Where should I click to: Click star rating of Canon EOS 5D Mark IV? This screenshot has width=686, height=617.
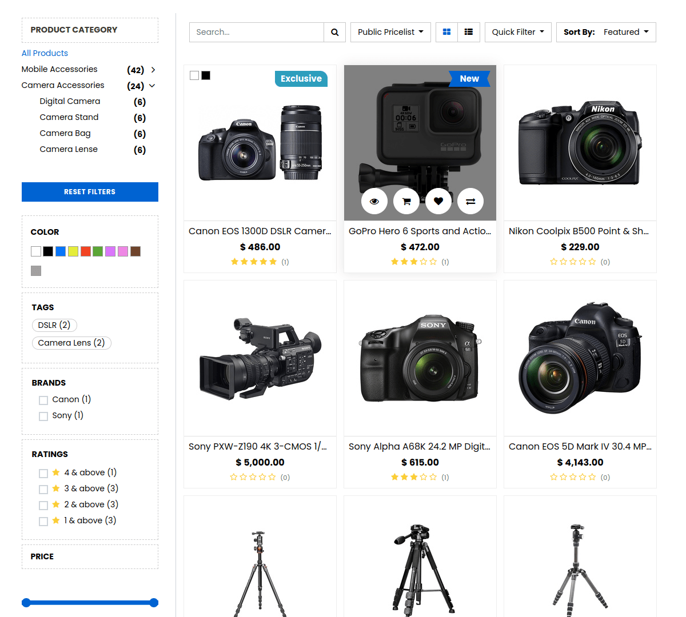574,477
